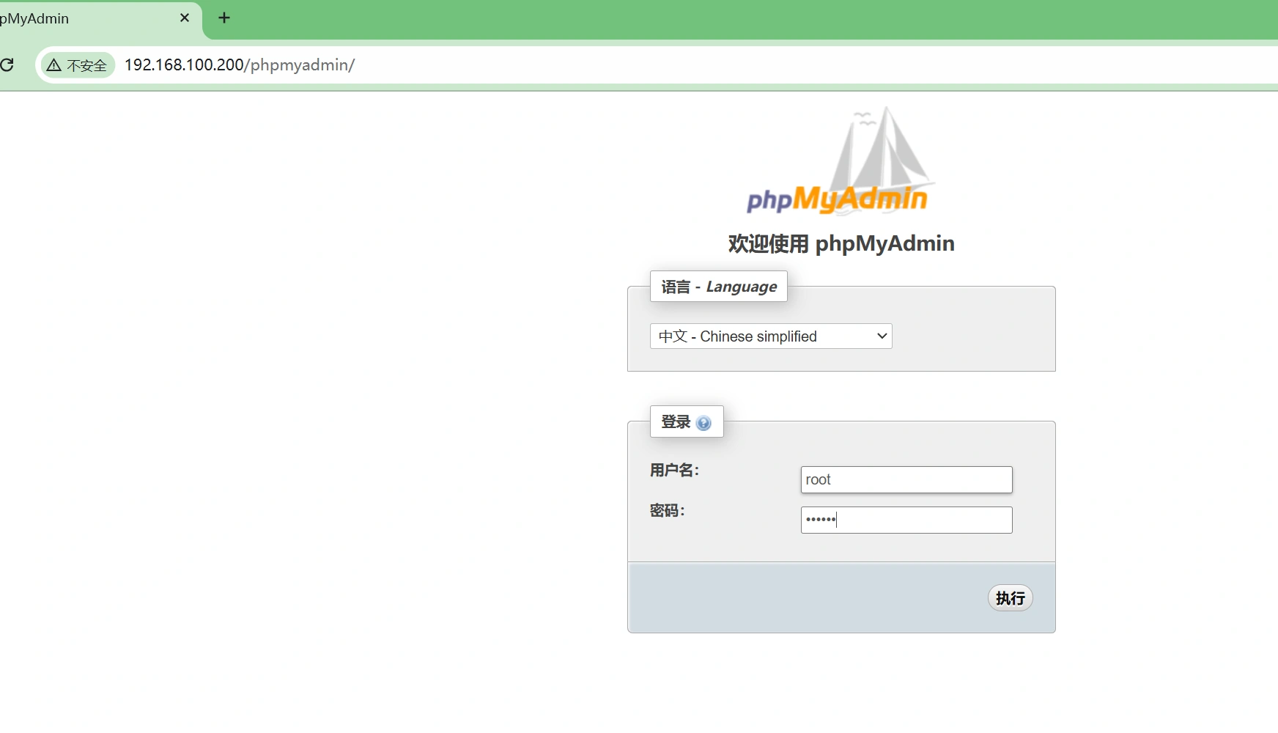Click the 语言 - Language legend box
The height and width of the screenshot is (733, 1278).
718,287
